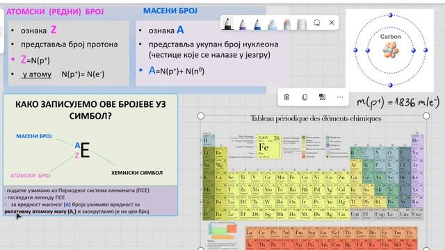The image size is (445, 250).
Task: Click the "Z=N(p+)" formula line
Action: pyautogui.click(x=35, y=60)
